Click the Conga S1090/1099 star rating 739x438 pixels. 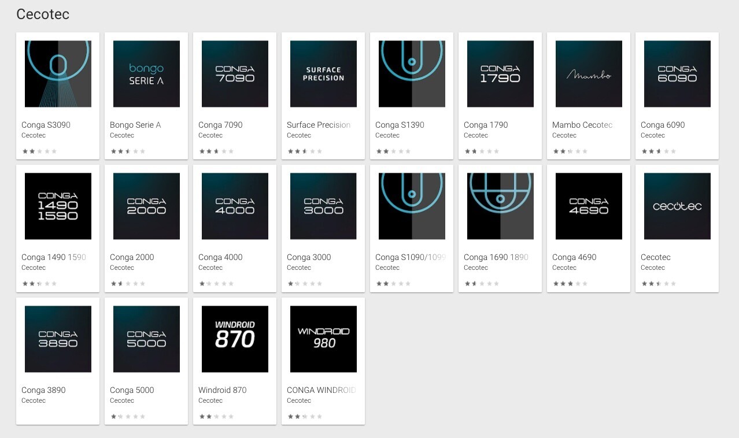(x=393, y=284)
